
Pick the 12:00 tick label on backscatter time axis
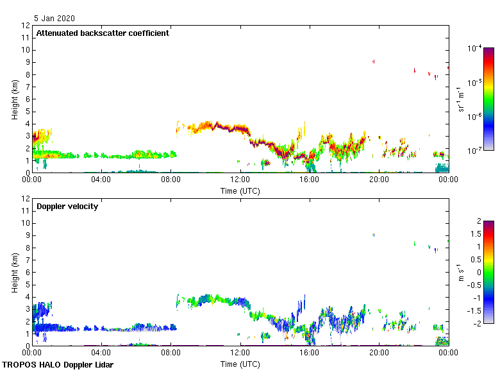point(240,180)
